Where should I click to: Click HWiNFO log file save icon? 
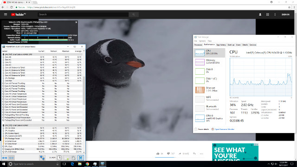66,158
